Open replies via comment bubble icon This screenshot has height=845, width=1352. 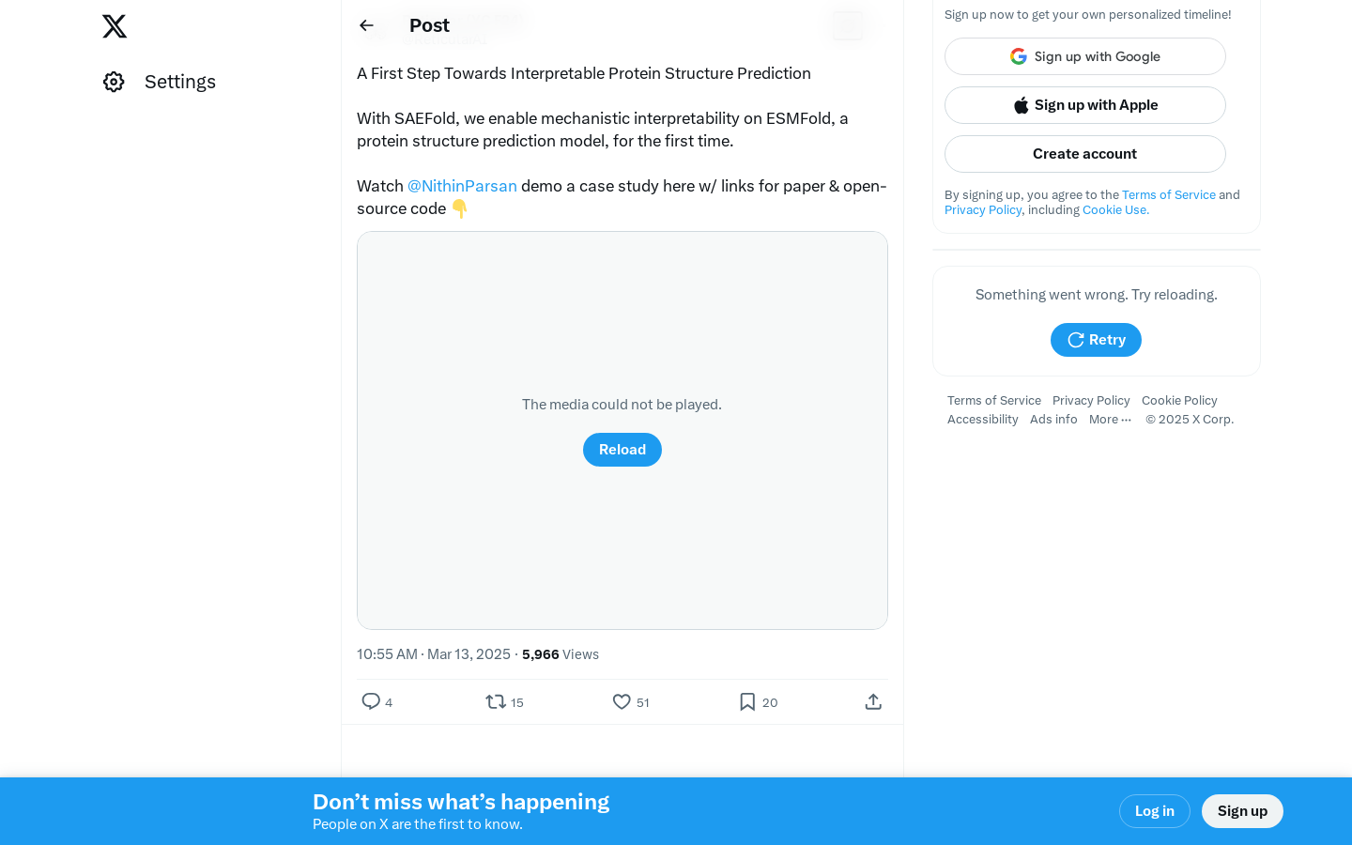coord(371,701)
